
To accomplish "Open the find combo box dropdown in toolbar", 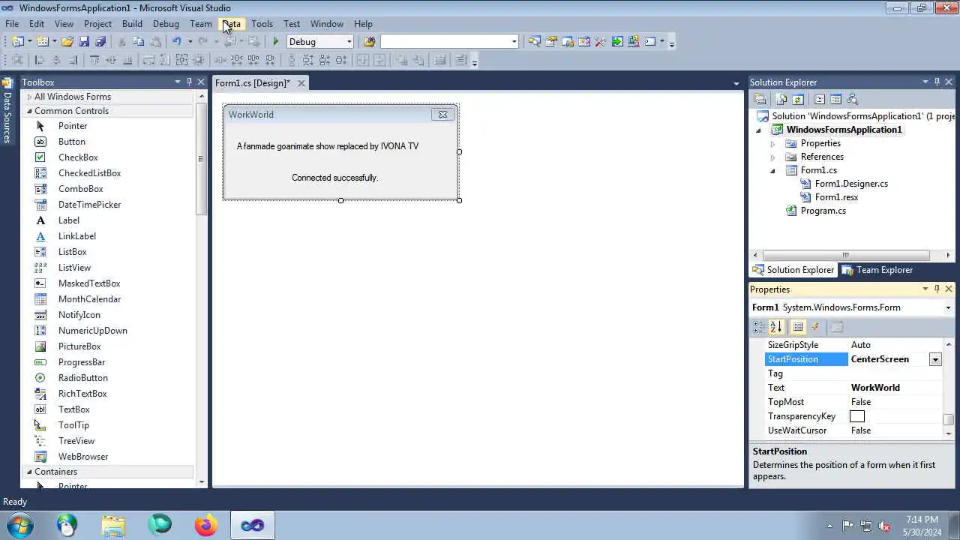I will click(514, 42).
